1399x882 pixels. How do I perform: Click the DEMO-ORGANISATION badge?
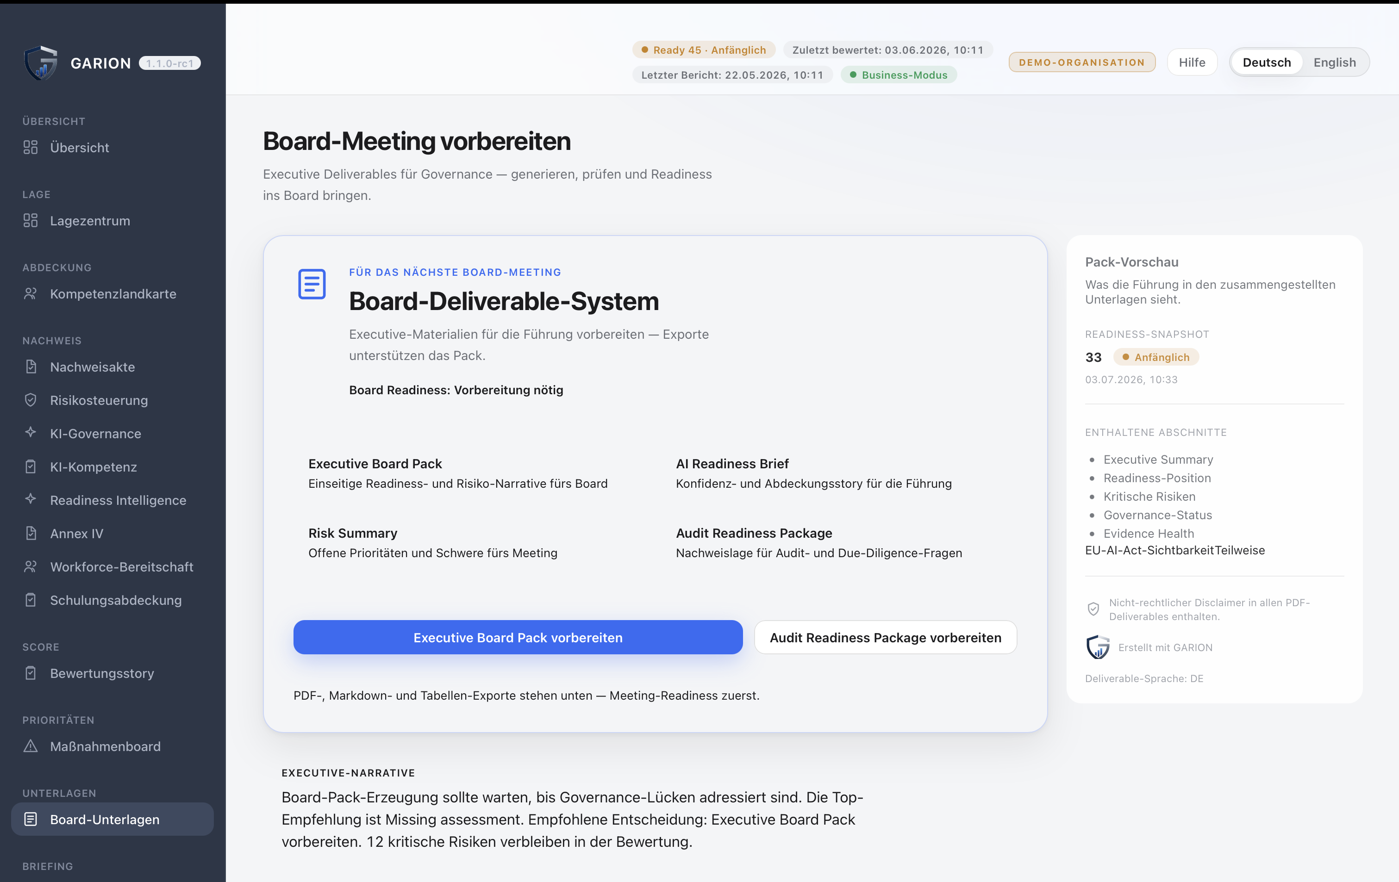coord(1082,62)
